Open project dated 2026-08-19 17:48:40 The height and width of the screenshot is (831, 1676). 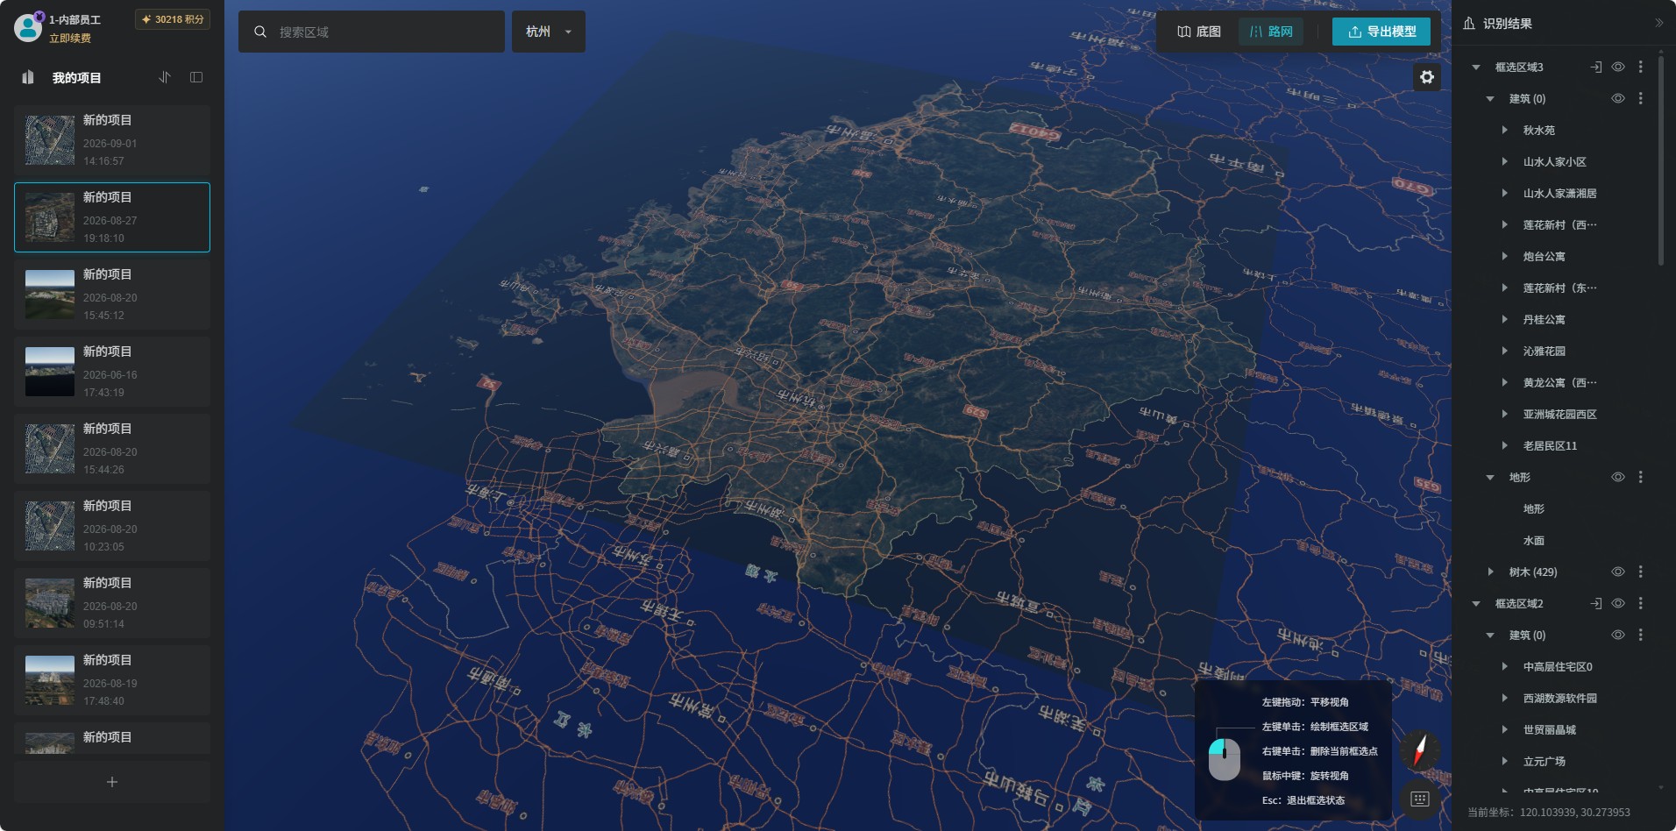point(112,680)
